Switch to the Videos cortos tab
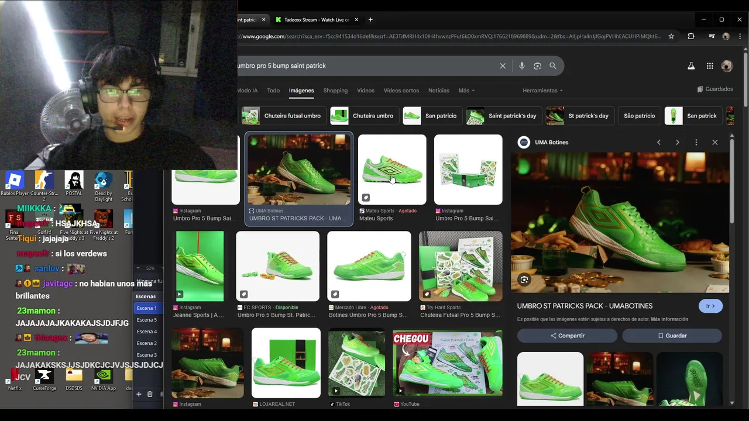This screenshot has width=749, height=421. pyautogui.click(x=401, y=91)
